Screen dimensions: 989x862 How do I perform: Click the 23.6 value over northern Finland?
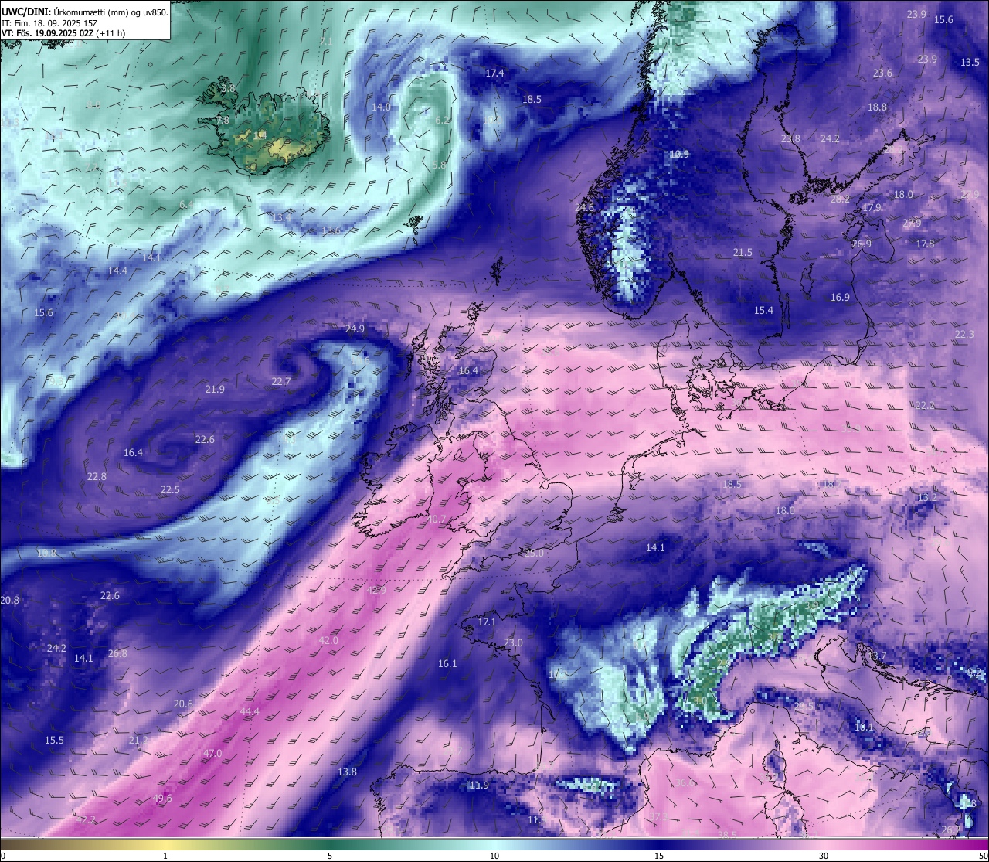click(x=882, y=73)
